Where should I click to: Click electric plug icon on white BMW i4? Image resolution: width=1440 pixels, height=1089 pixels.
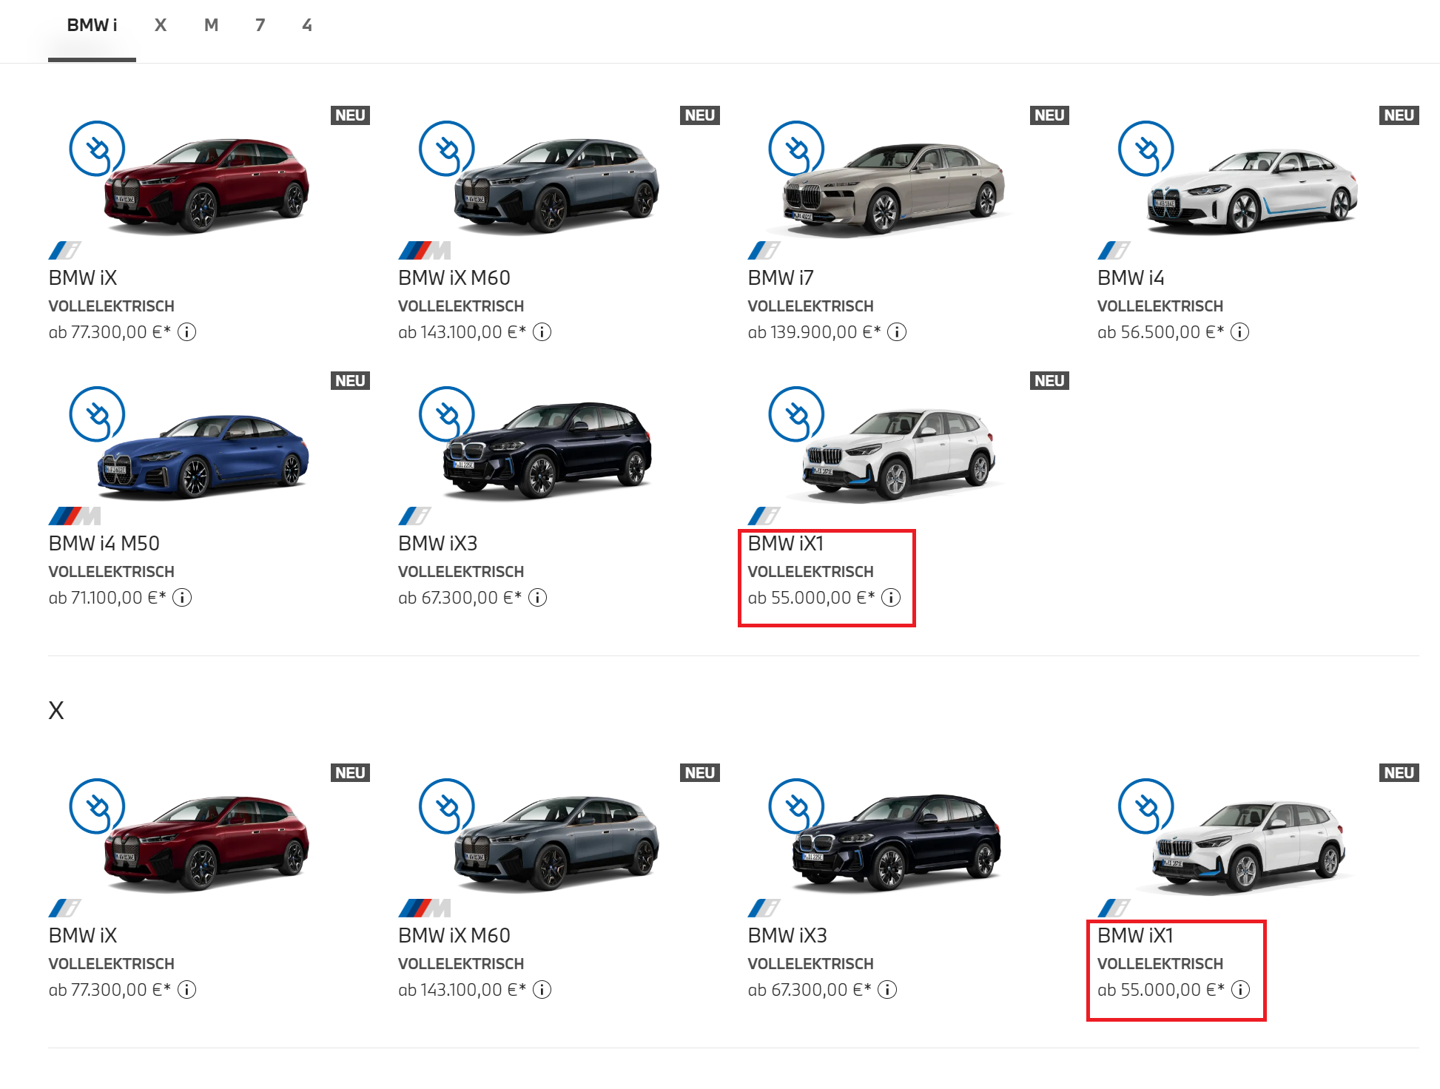1145,148
